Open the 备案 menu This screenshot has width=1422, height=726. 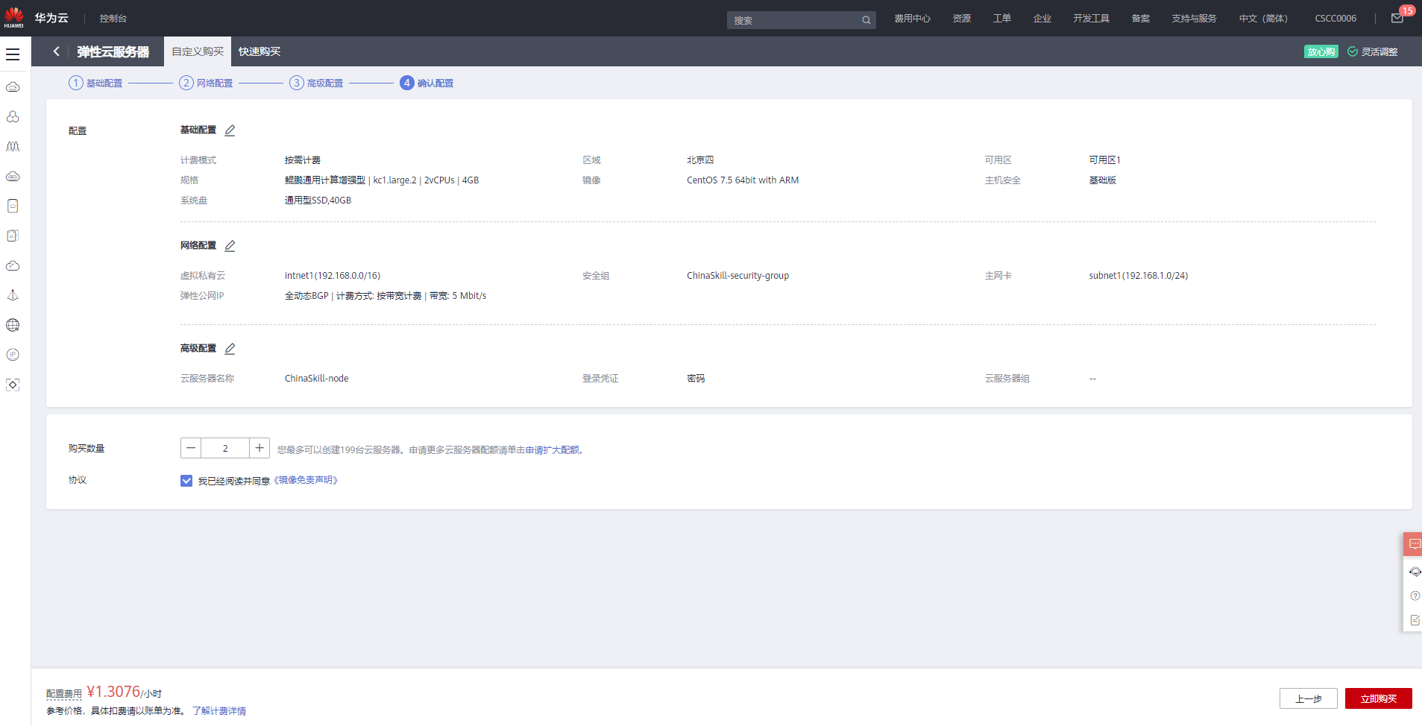coord(1141,19)
